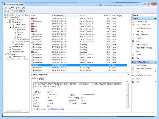Click Import Custom View action
Viewport: 159px width, 119px height.
[x=144, y=28]
